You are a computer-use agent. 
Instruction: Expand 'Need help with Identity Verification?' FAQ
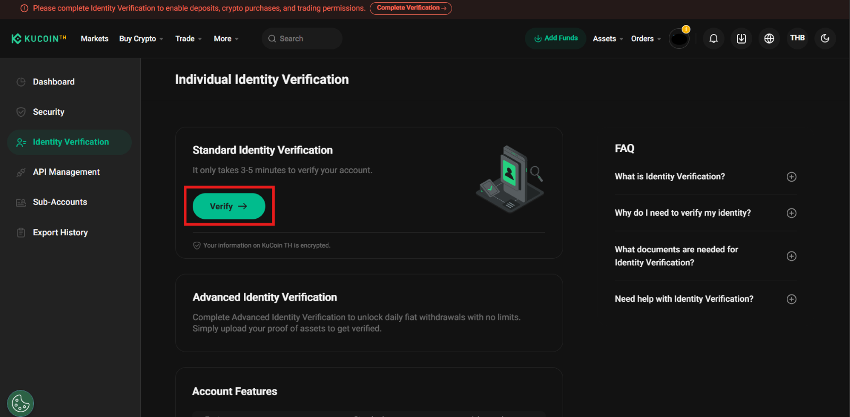pos(791,299)
